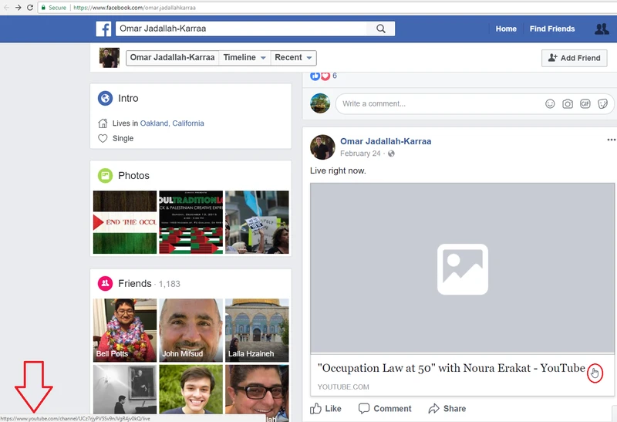Open the smiling young man friend thumbnail

pyautogui.click(x=190, y=390)
